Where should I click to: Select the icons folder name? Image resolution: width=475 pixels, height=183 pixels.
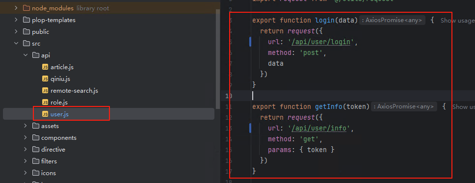(49, 173)
